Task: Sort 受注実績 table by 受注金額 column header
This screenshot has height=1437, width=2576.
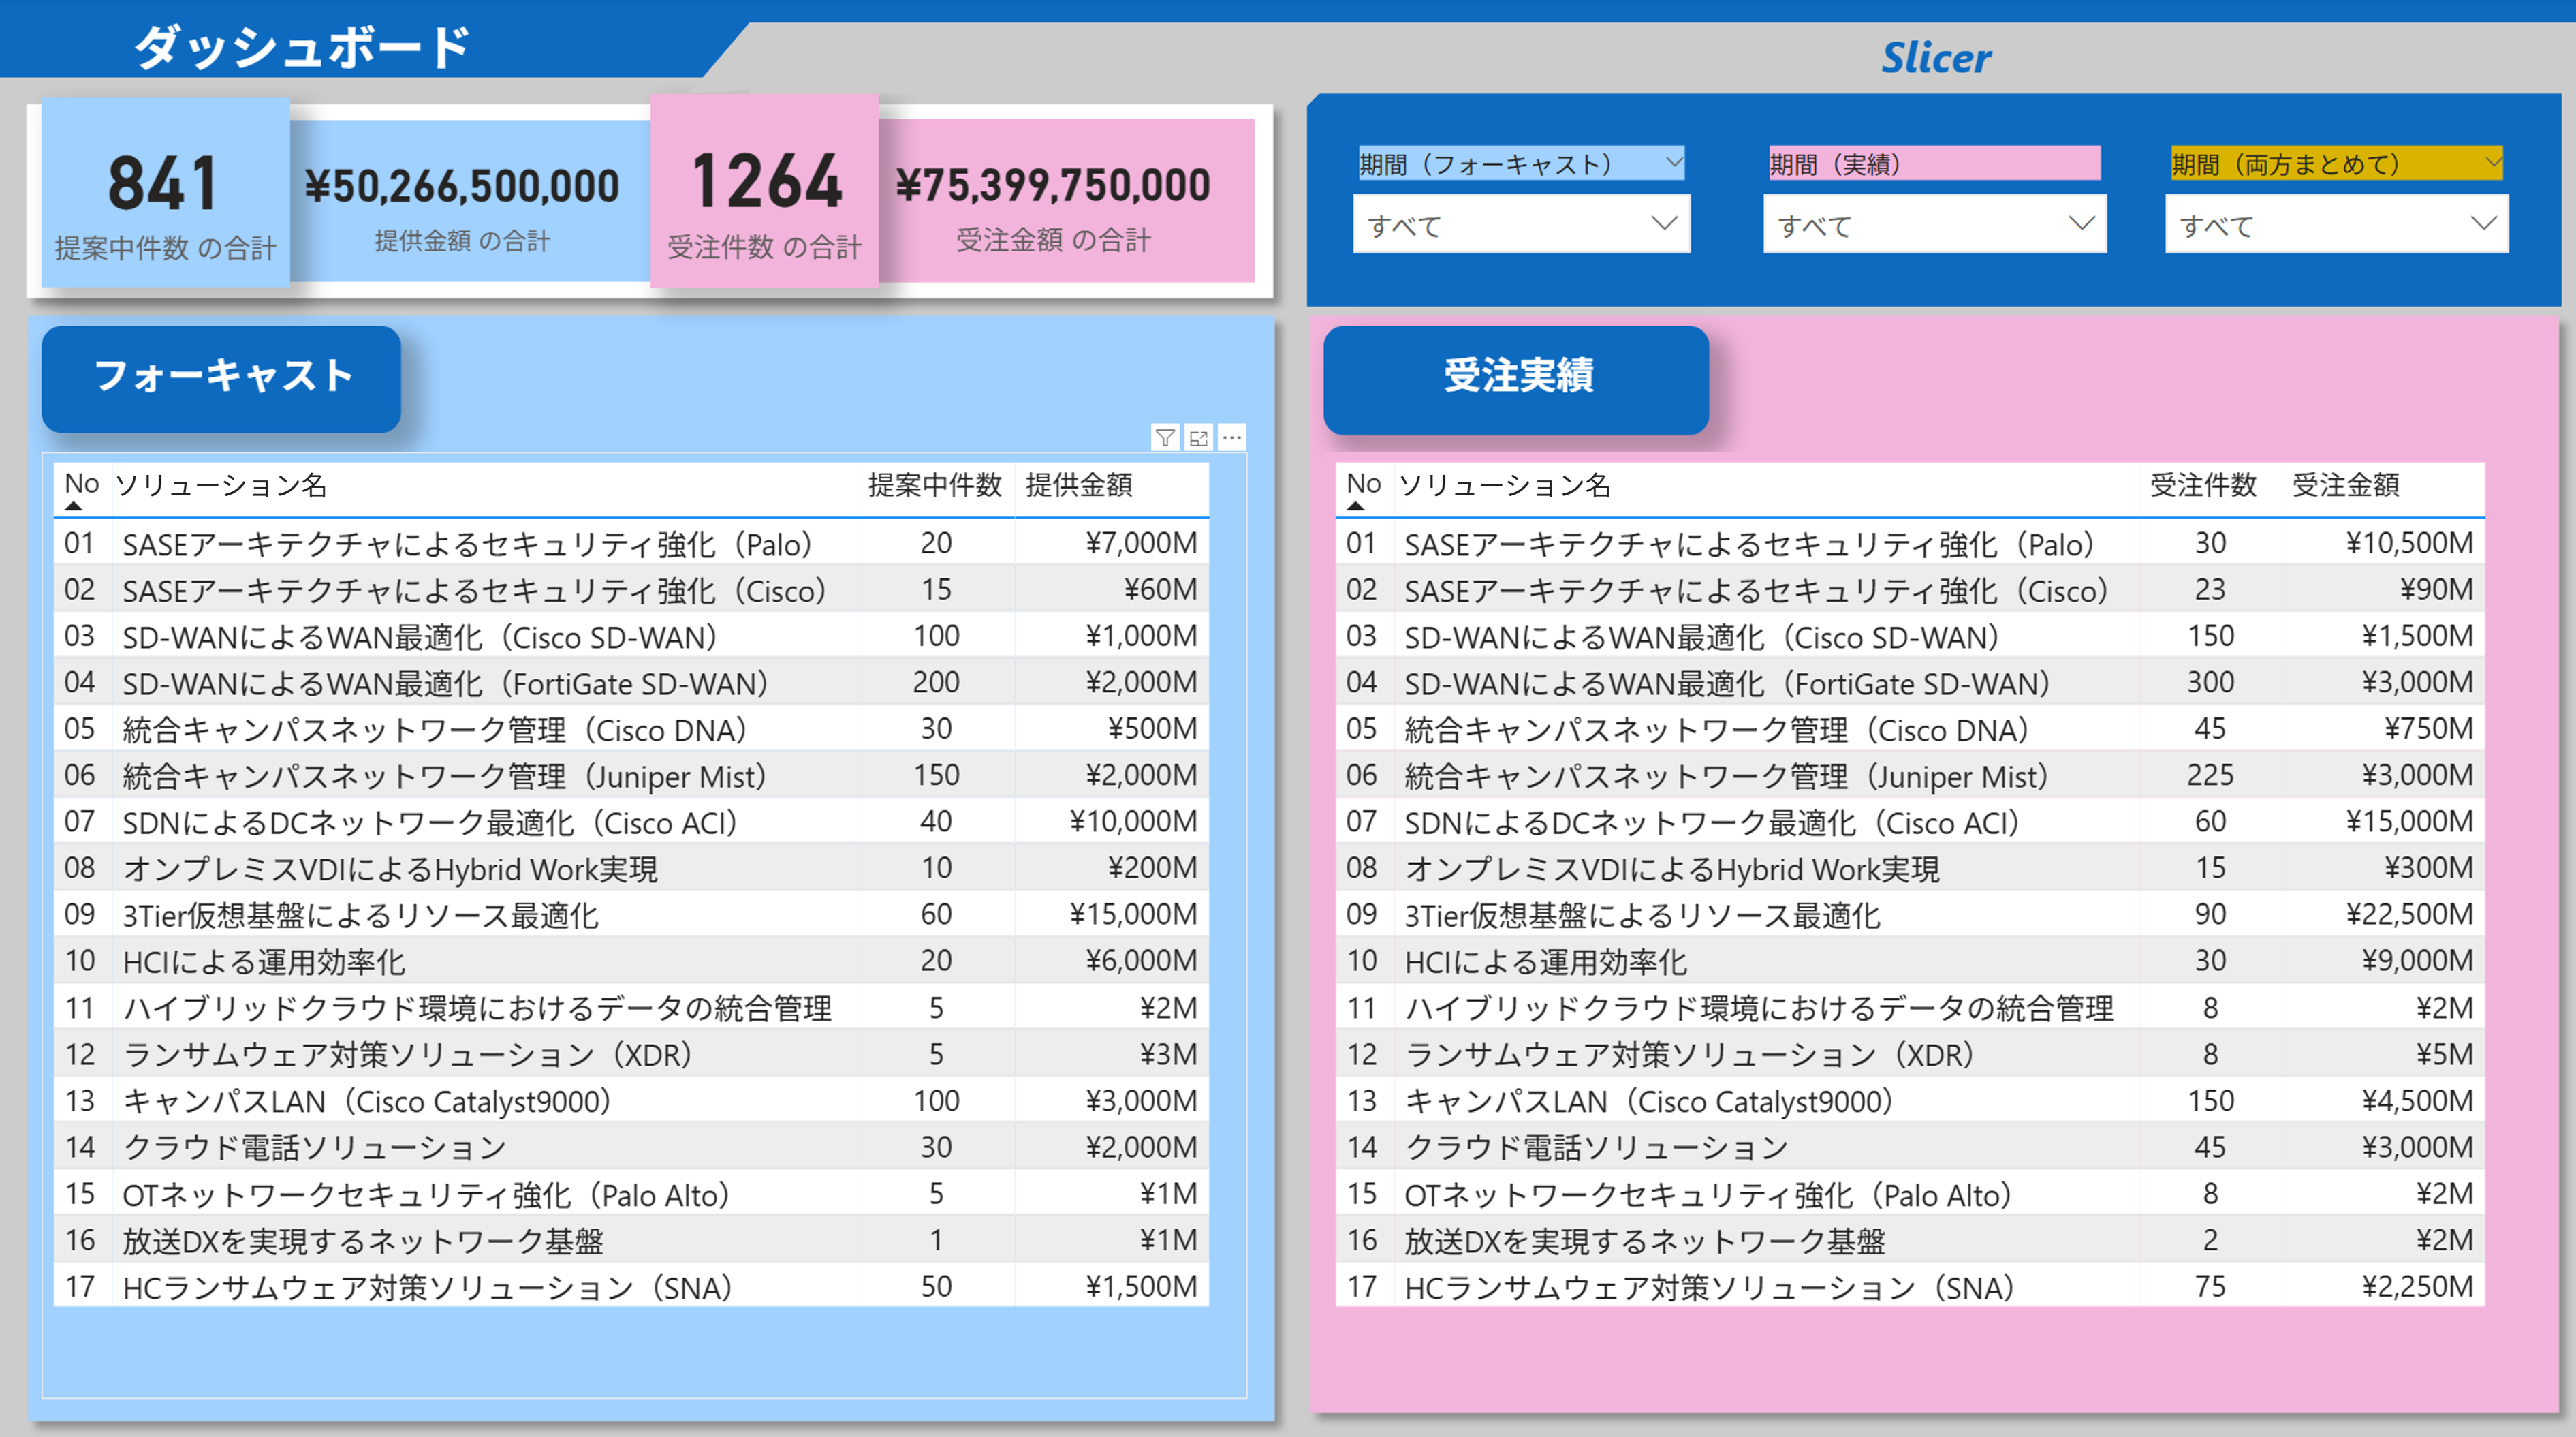Action: tap(2345, 485)
